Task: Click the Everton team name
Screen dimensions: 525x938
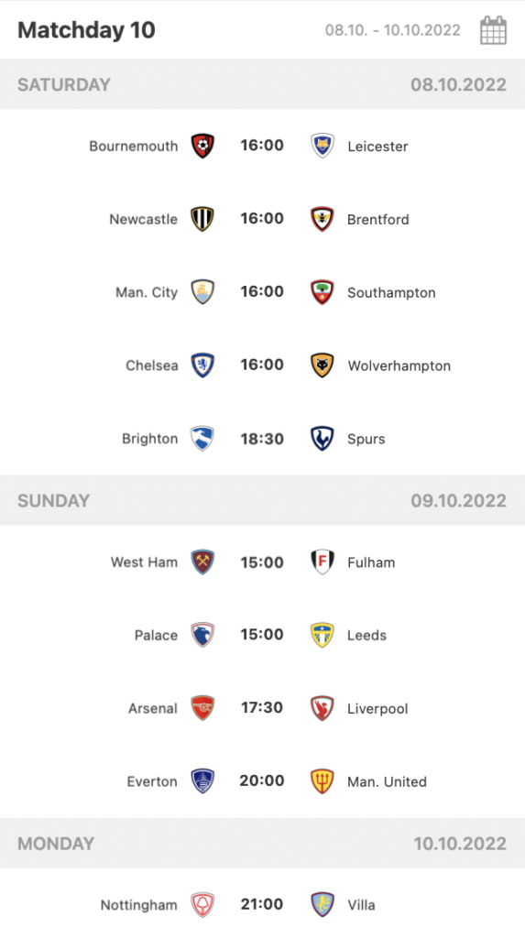Action: [x=152, y=782]
